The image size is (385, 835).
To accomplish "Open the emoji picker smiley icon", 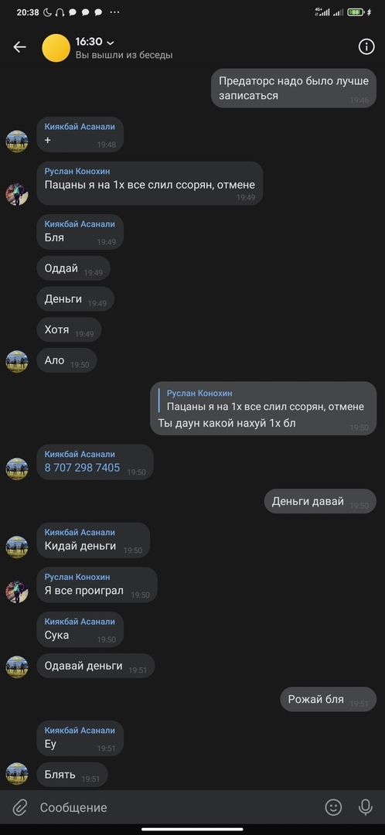I will 333,807.
